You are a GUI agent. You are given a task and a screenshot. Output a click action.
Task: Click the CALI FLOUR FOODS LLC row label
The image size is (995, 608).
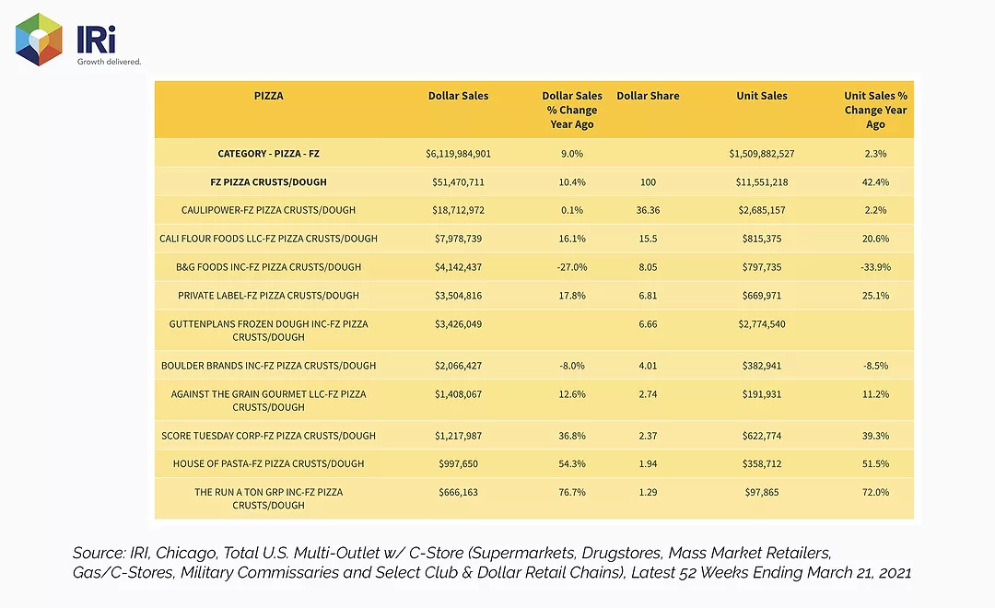pyautogui.click(x=268, y=239)
